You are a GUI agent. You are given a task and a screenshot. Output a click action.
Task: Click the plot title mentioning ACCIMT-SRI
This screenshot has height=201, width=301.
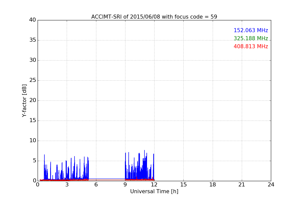(154, 17)
